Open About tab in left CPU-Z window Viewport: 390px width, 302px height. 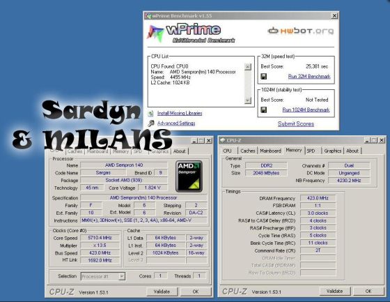(x=180, y=151)
